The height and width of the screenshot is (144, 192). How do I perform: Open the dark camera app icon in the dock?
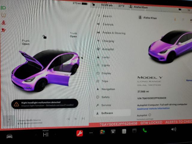click(134, 131)
